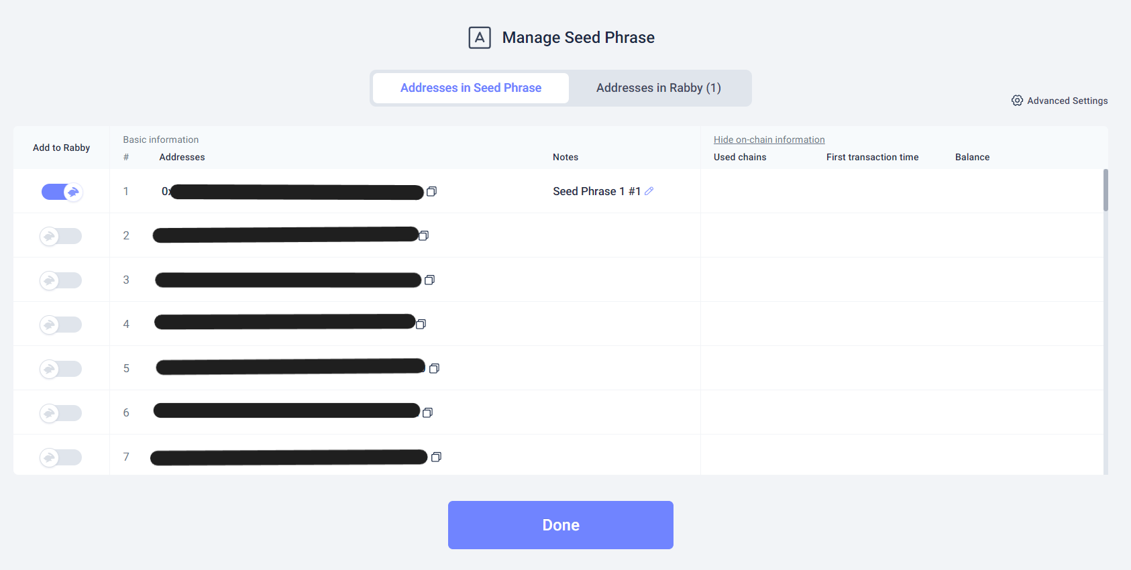The width and height of the screenshot is (1131, 570).
Task: Copy address in row 1
Action: [431, 192]
